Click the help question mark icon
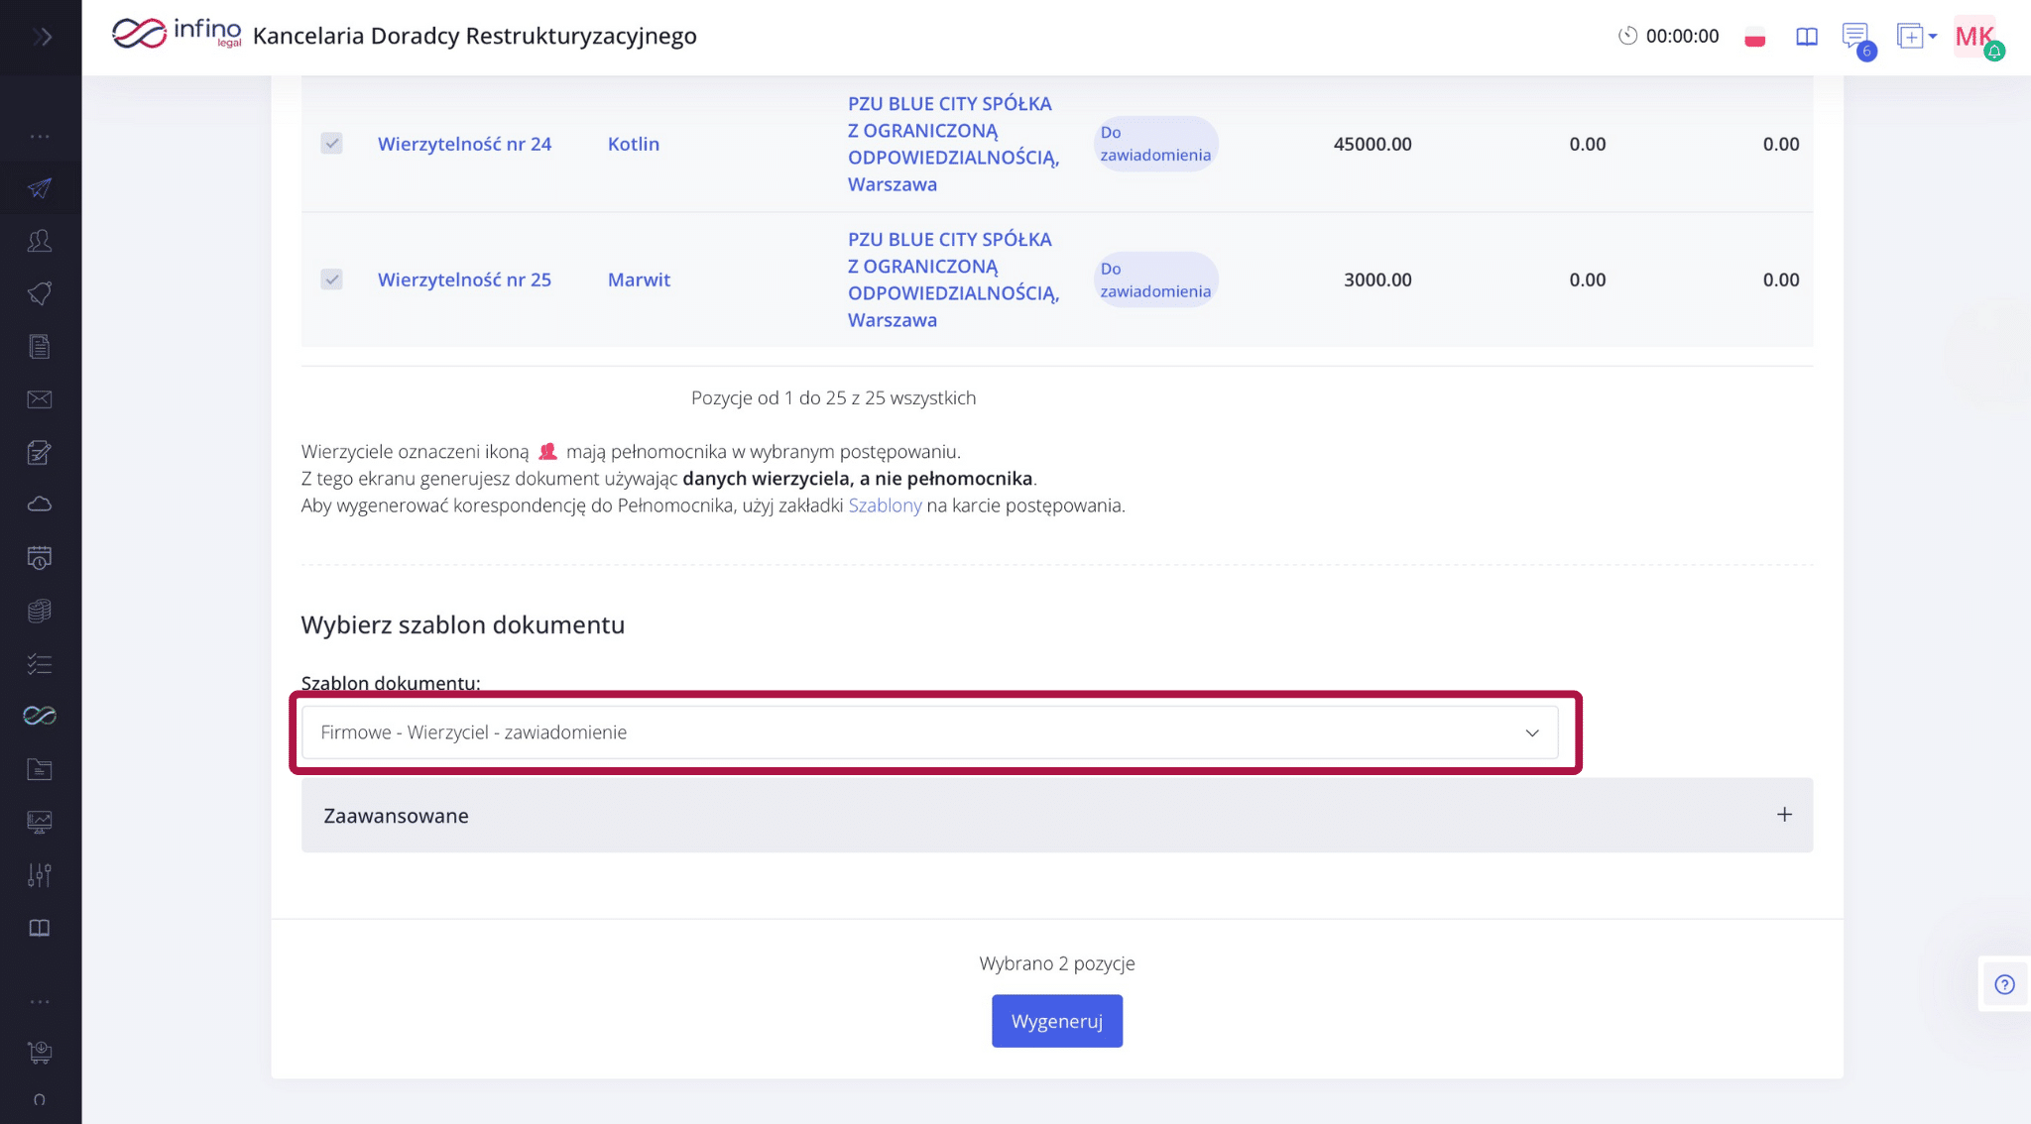 pyautogui.click(x=2004, y=984)
